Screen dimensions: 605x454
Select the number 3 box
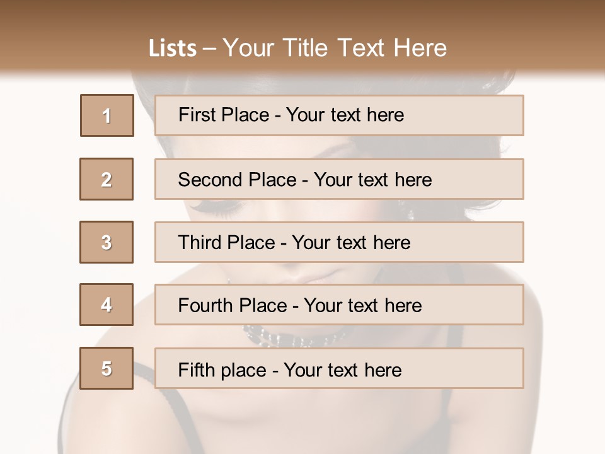(107, 242)
